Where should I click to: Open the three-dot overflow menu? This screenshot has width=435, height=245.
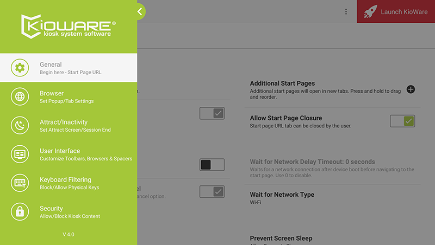pyautogui.click(x=346, y=11)
